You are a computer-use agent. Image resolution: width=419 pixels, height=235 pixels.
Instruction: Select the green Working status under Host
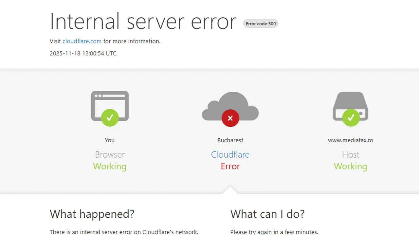click(350, 166)
